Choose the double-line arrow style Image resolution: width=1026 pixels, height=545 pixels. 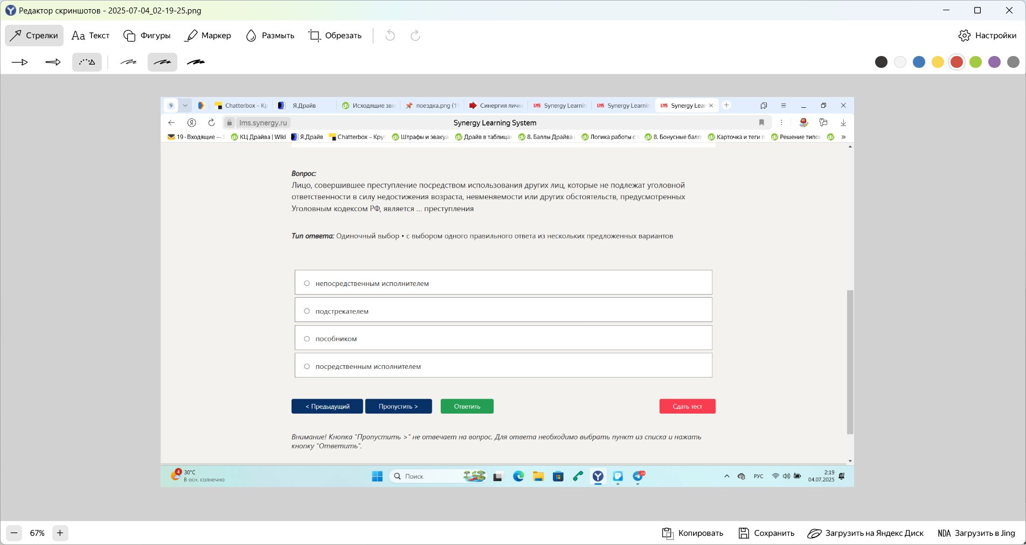pyautogui.click(x=53, y=62)
